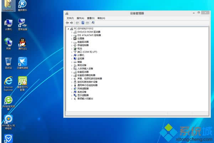The image size is (214, 143).
Task: Select the 计算机 desktop icon
Action: [x=9, y=25]
